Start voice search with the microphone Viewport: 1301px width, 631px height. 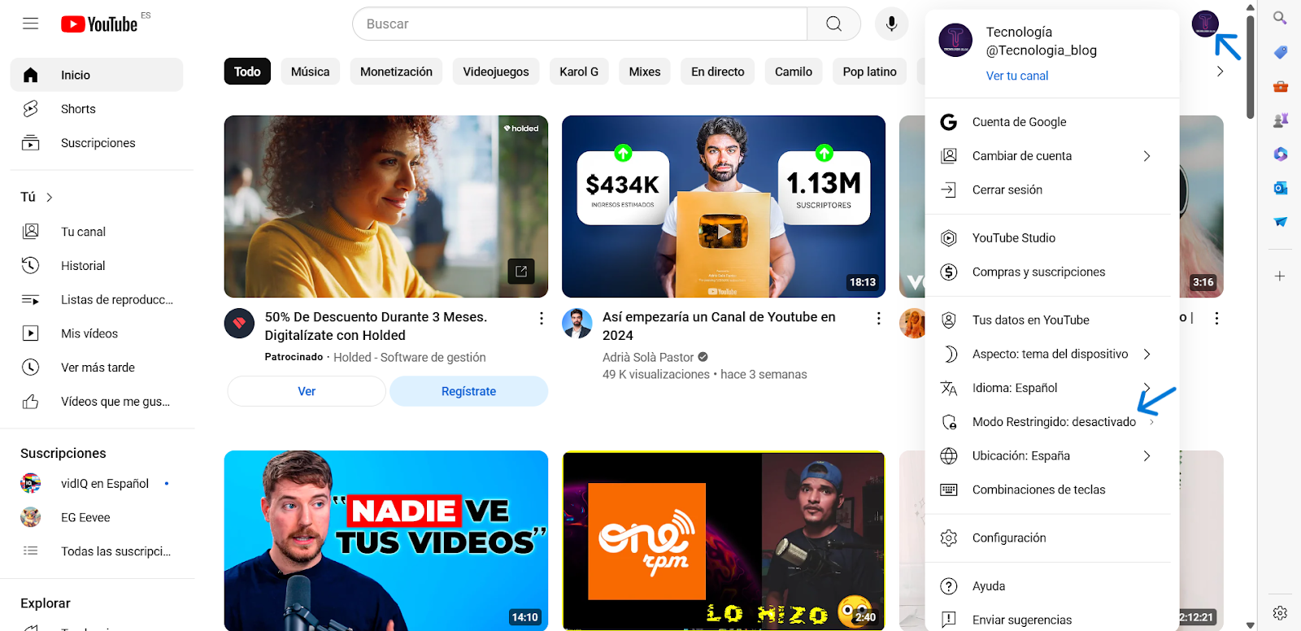(891, 24)
